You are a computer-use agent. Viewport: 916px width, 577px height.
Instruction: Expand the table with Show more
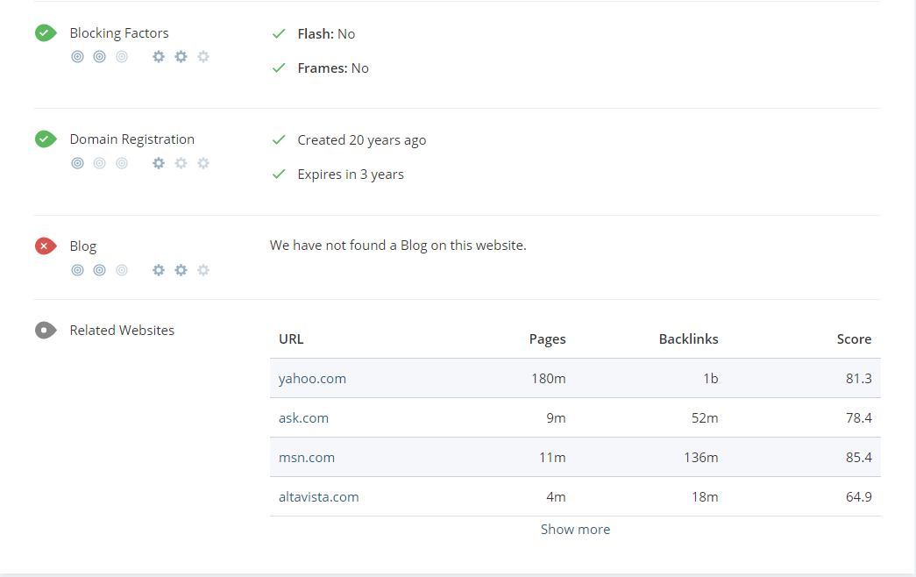(575, 530)
